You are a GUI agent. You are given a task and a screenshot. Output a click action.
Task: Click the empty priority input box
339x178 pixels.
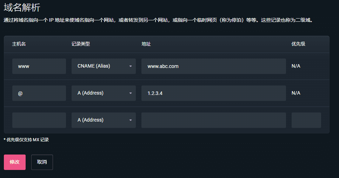pos(306,120)
